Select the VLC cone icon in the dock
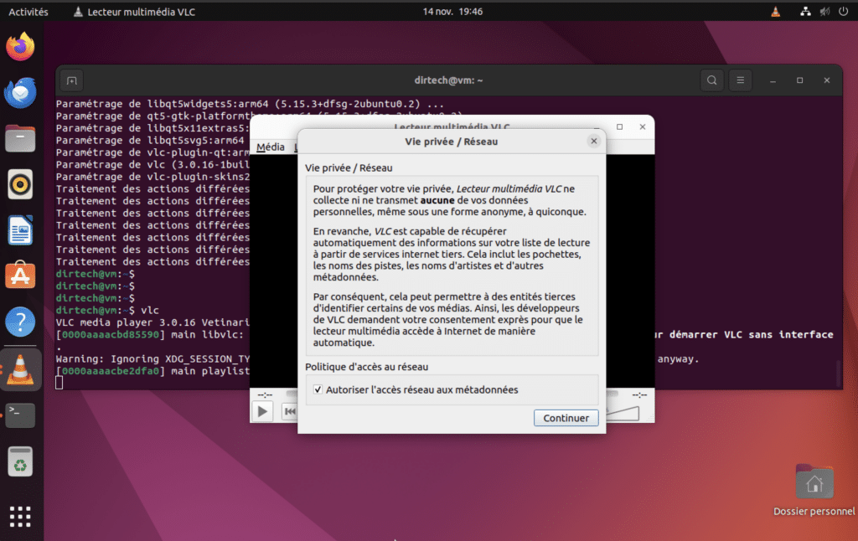 click(20, 370)
